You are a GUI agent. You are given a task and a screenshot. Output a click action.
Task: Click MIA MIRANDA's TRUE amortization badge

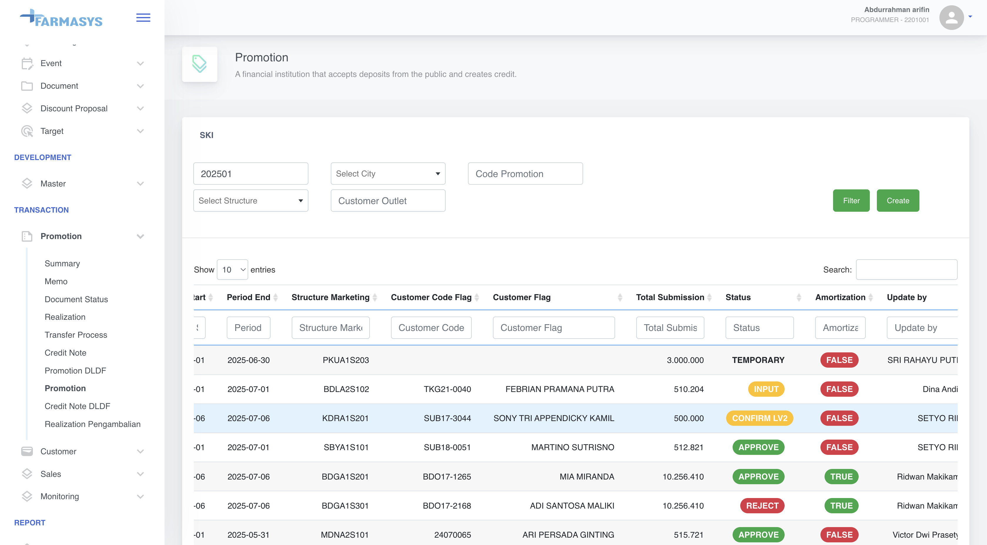point(841,477)
